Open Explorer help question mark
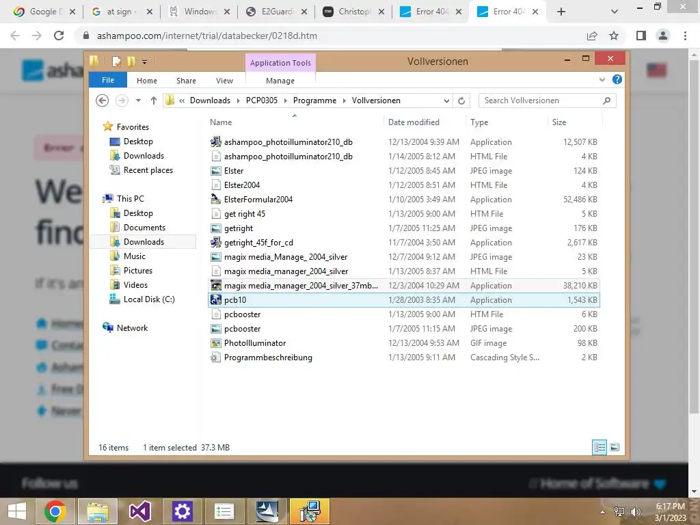Image resolution: width=700 pixels, height=525 pixels. (617, 79)
